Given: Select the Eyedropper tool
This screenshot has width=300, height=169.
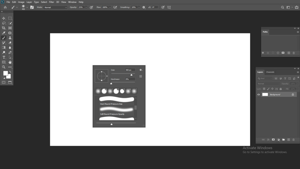Looking at the screenshot, I should [x=4, y=33].
